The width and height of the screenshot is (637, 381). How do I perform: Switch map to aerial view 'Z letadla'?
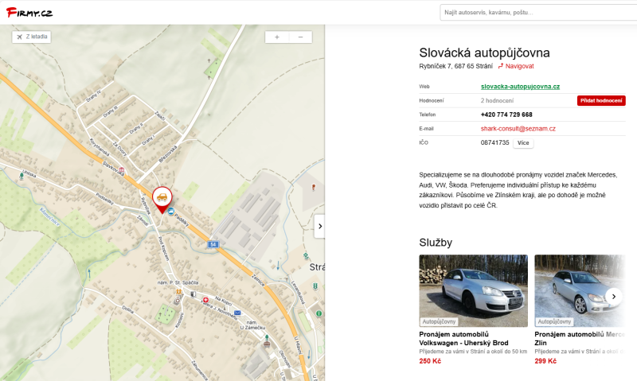point(32,37)
